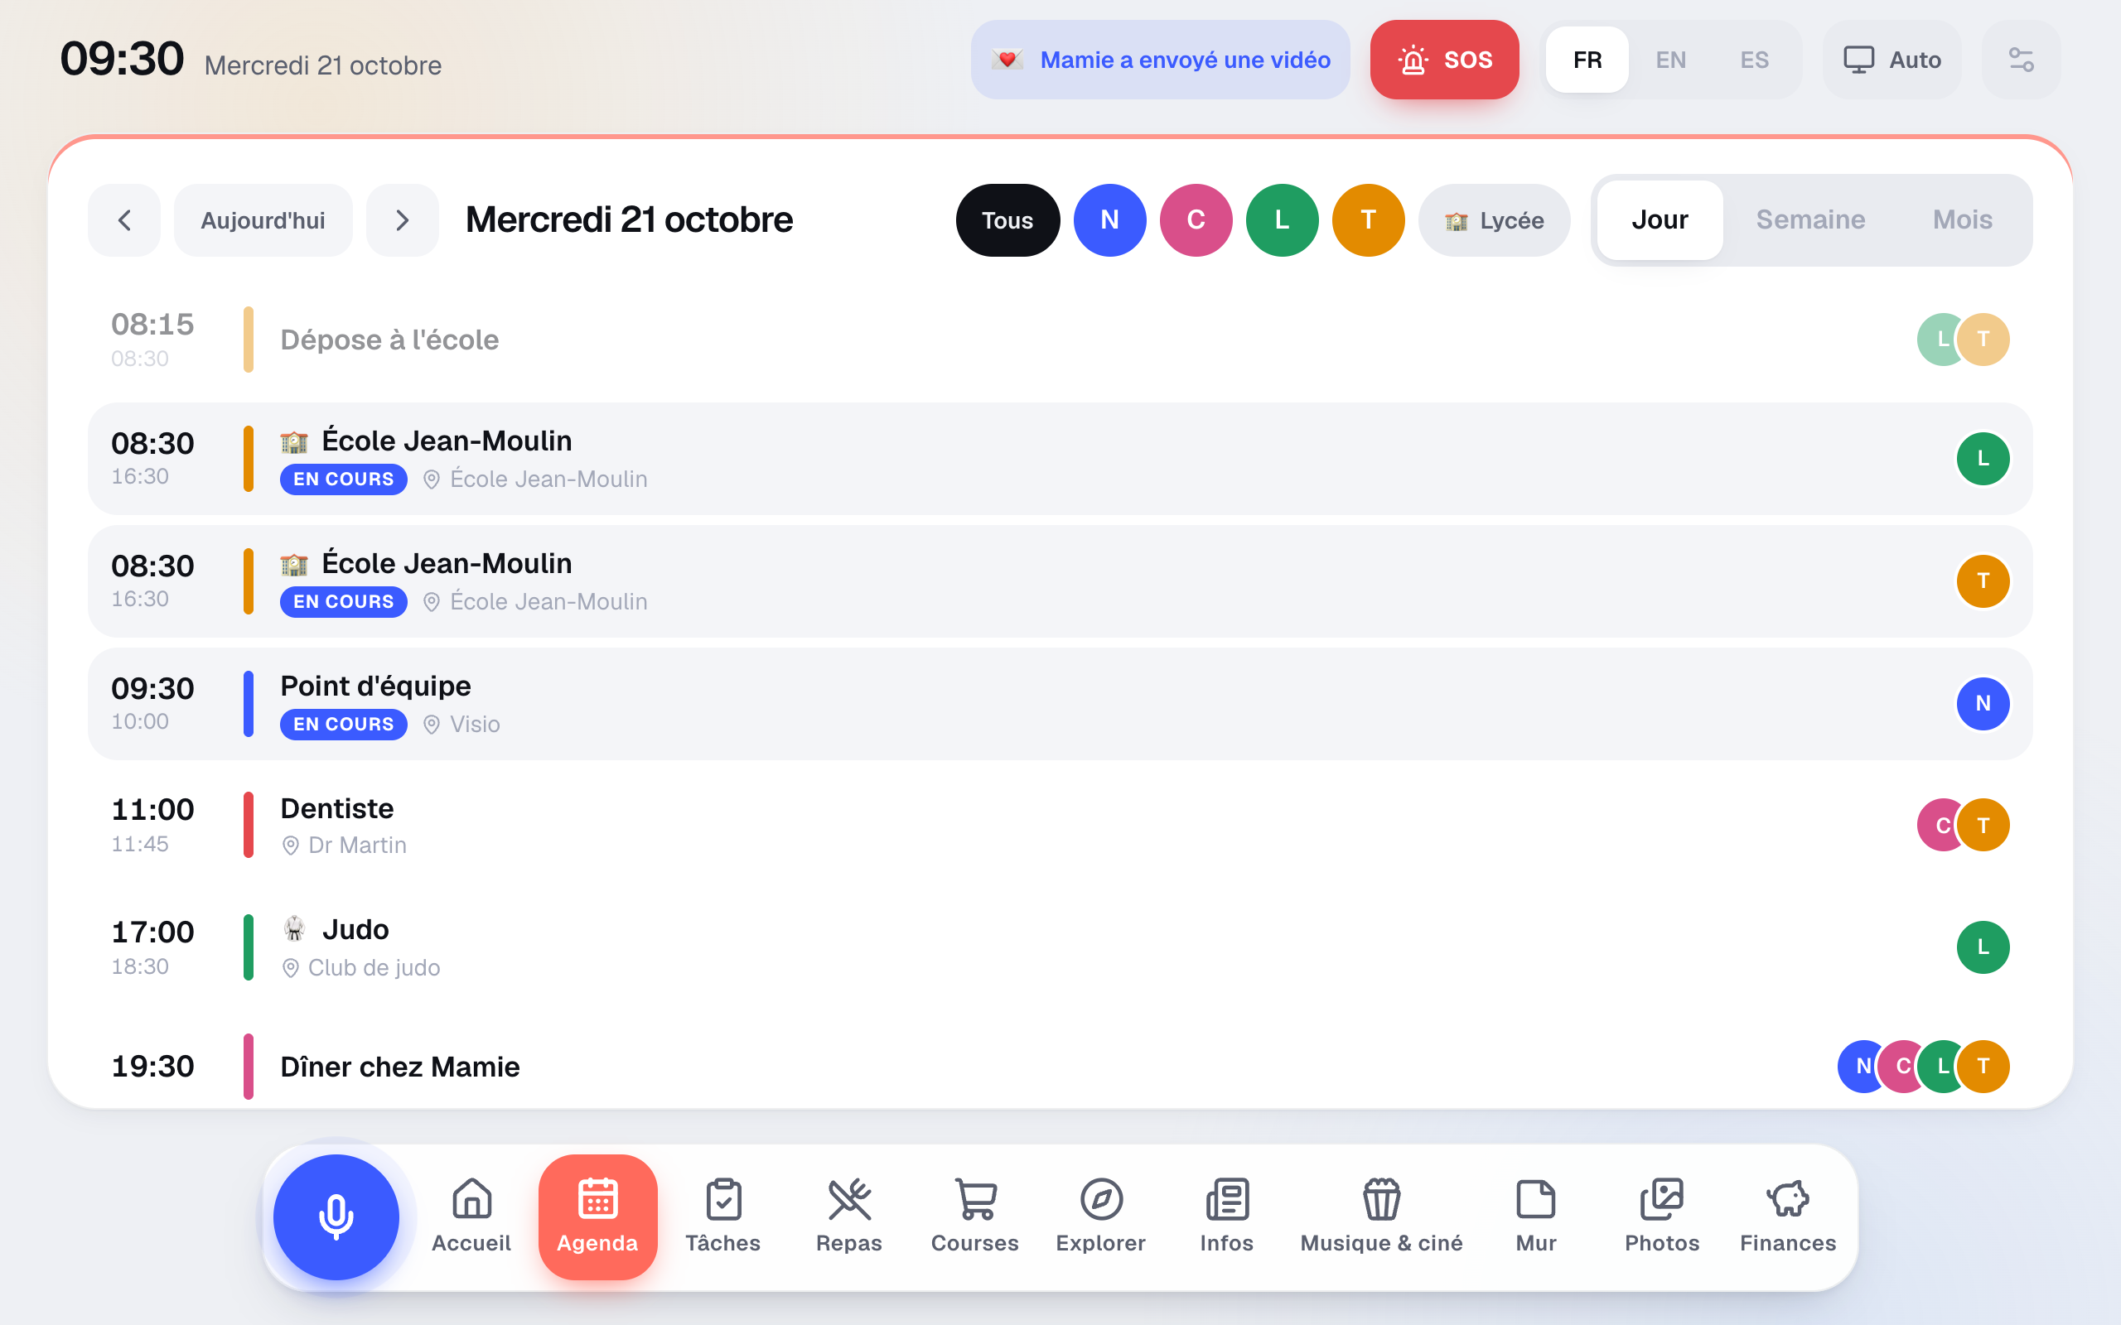Switch to Semaine view
Screen dimensions: 2121x1325
tap(1811, 220)
